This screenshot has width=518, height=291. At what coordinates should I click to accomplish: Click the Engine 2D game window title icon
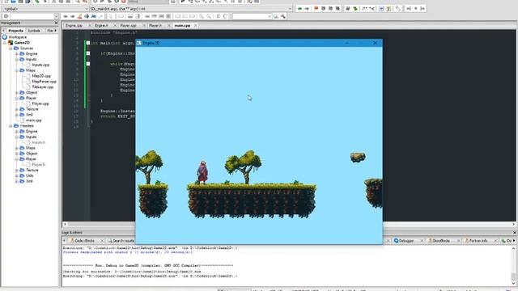[139, 43]
